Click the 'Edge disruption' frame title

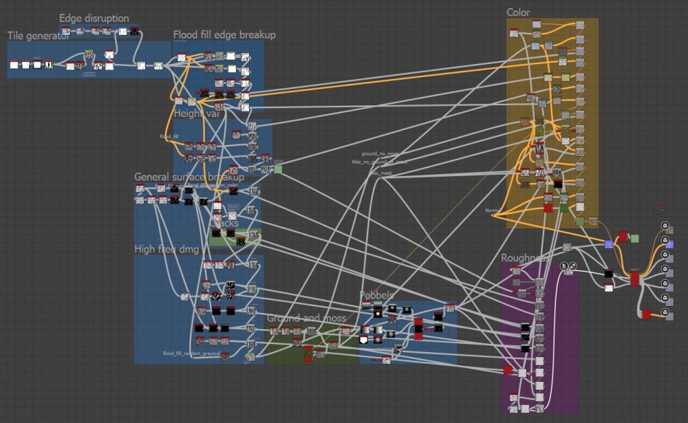(x=94, y=19)
